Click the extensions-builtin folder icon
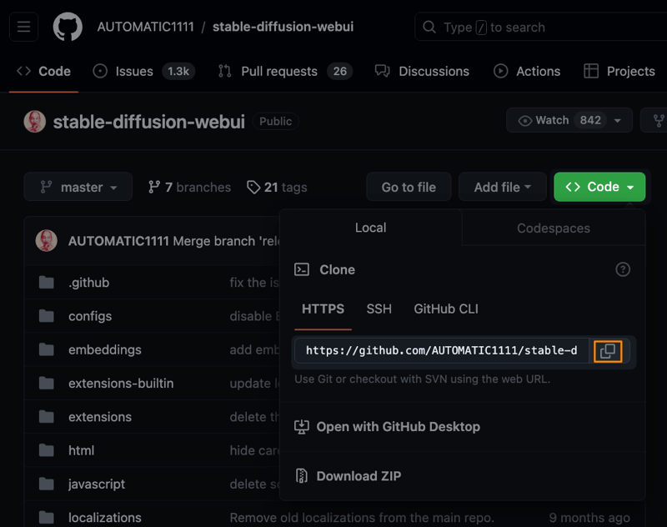 (x=47, y=384)
